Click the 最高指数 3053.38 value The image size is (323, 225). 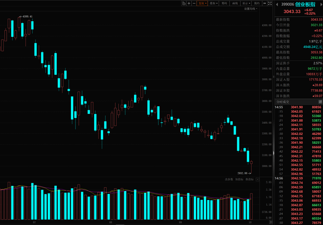(316, 52)
